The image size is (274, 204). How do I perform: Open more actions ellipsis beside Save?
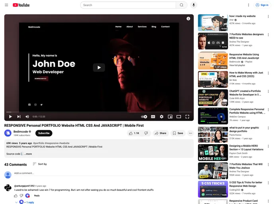(190, 133)
